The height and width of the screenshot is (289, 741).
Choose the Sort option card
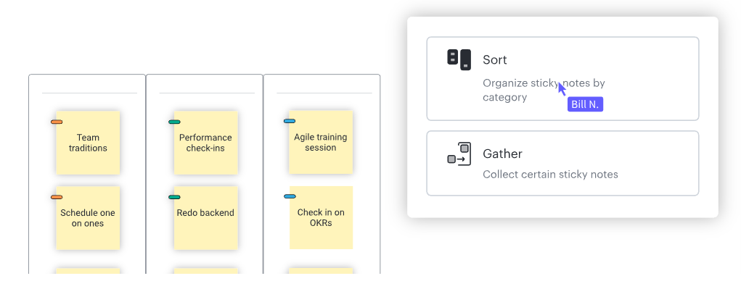562,79
